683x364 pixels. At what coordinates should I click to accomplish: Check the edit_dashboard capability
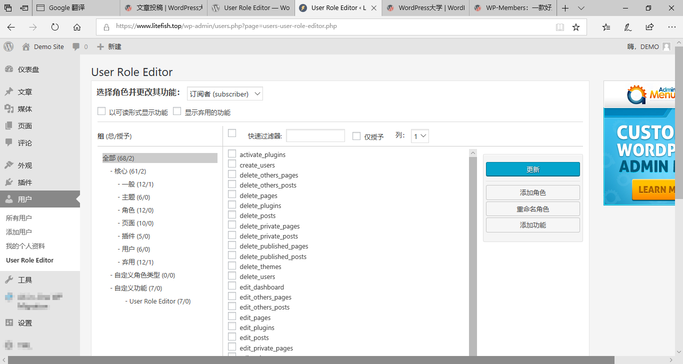tap(232, 286)
